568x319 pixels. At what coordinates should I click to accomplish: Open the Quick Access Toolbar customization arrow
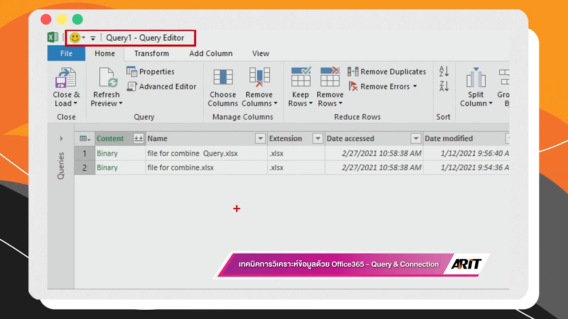[x=93, y=38]
